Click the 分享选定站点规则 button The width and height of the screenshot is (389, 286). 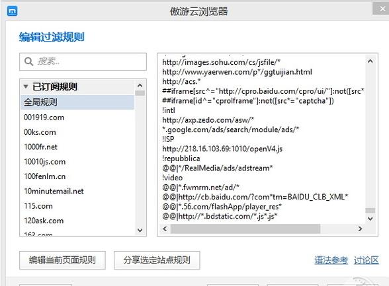coord(157,260)
